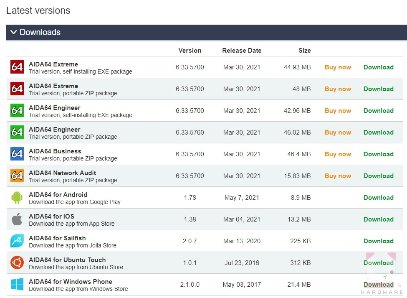Screen dimensions: 407x298
Task: Click the AIDA64 Network Audit title
Action: point(62,173)
